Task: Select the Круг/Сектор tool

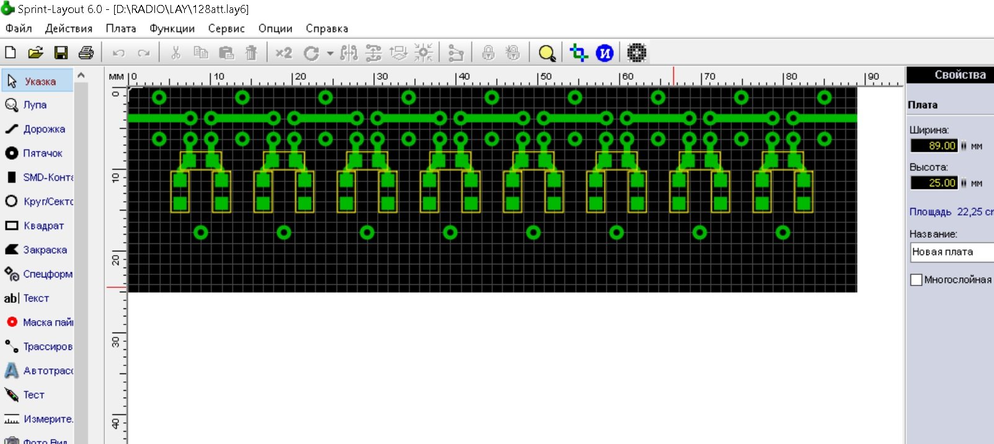Action: coord(38,201)
